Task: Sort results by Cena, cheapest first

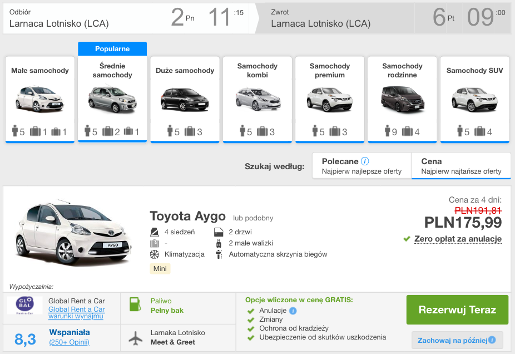Action: click(461, 166)
